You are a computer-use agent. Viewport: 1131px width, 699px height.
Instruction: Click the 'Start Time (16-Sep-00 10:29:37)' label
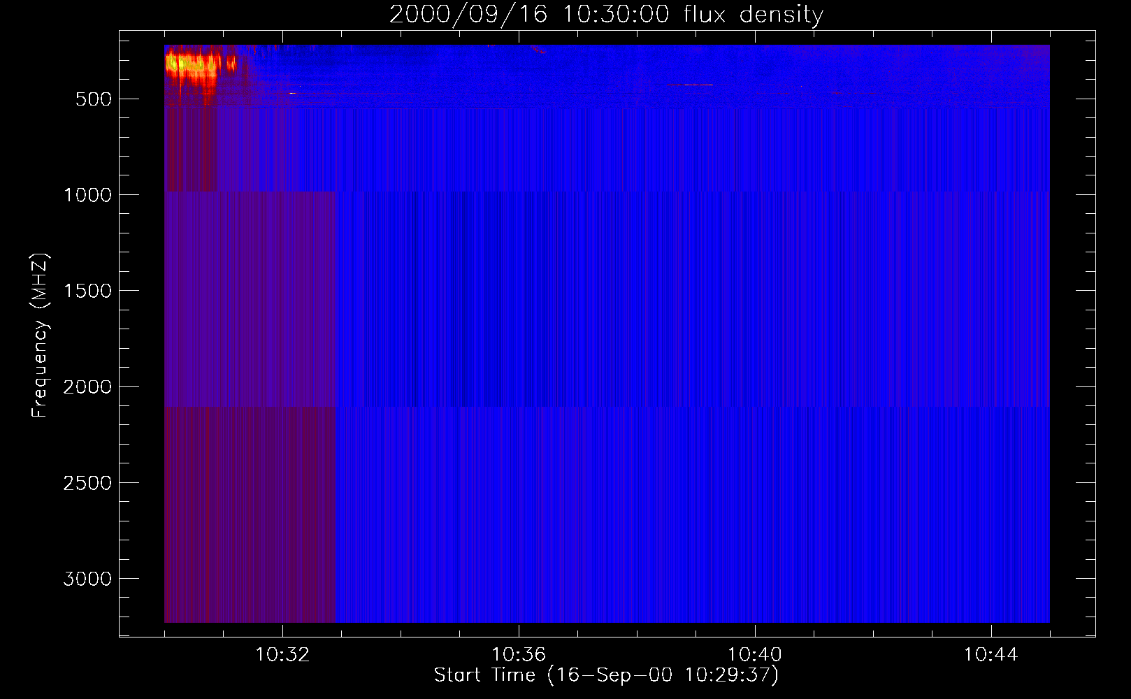coord(606,675)
